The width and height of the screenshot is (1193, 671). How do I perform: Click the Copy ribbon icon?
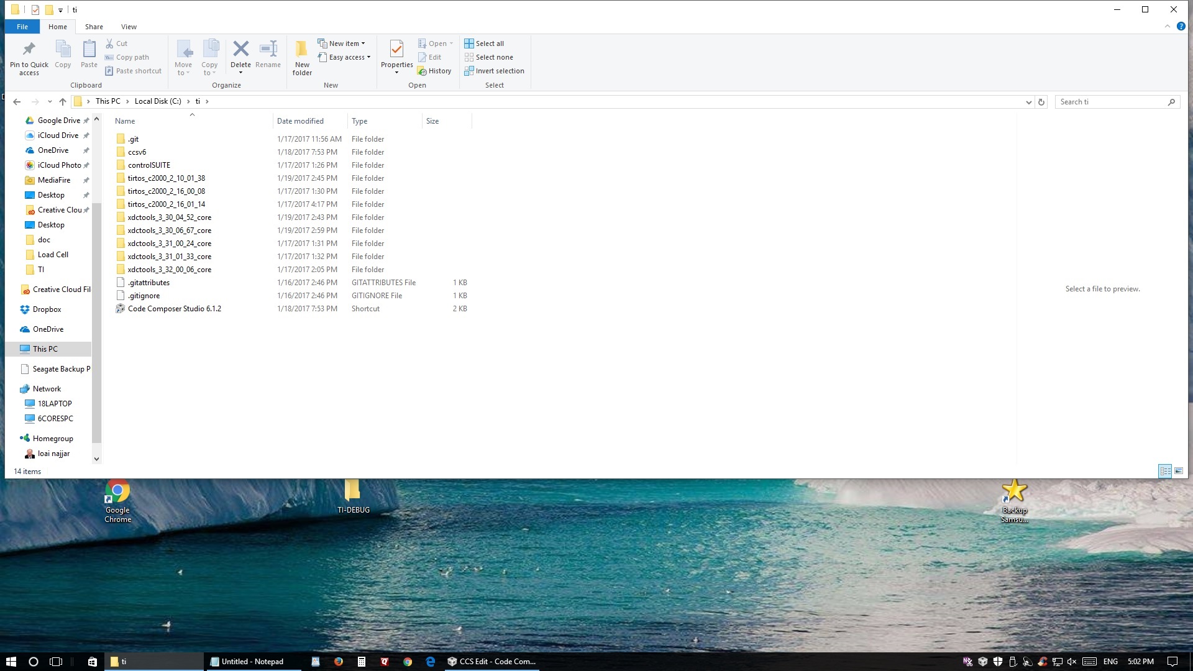(x=63, y=54)
